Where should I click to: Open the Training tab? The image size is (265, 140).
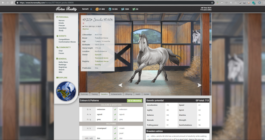pos(94,94)
